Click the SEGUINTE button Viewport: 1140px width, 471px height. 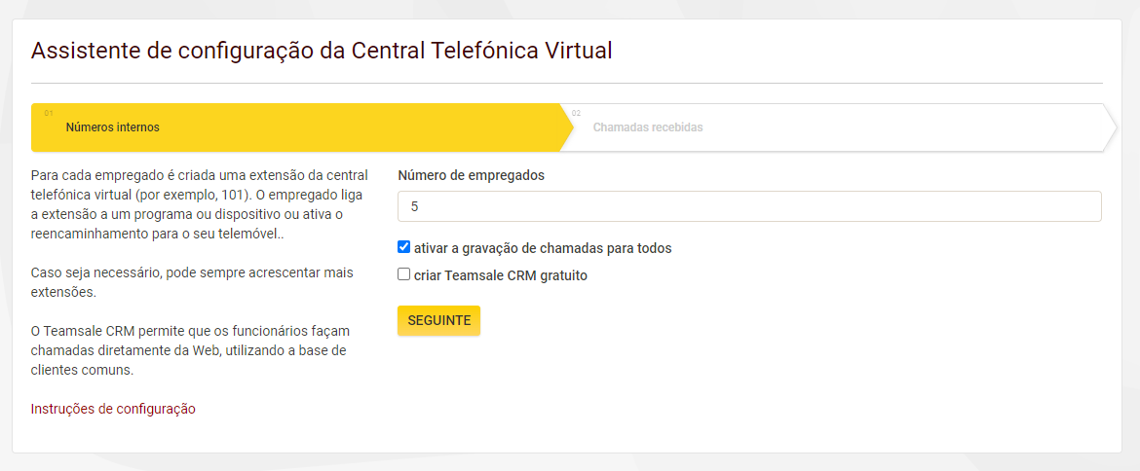tap(439, 321)
